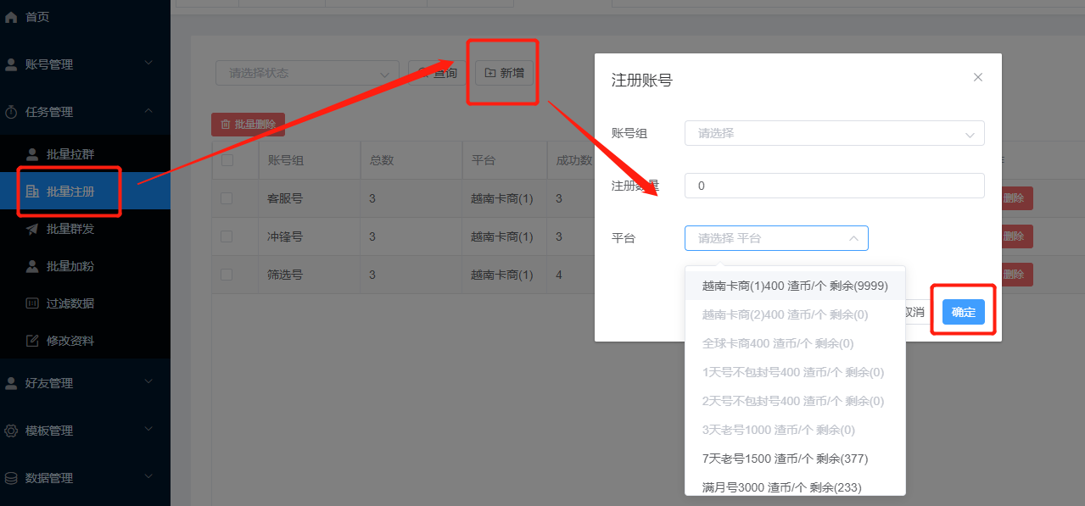Open the 账号组 dropdown in dialog
The width and height of the screenshot is (1085, 506).
[x=834, y=133]
